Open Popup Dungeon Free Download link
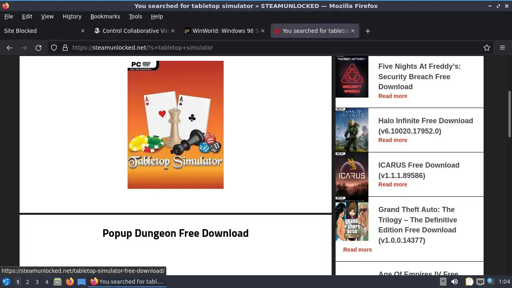The width and height of the screenshot is (512, 288). (x=176, y=233)
